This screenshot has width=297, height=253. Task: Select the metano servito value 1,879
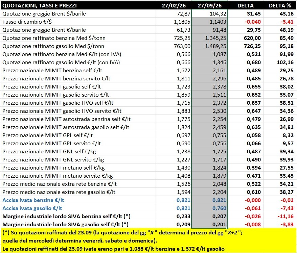[x=209, y=176]
